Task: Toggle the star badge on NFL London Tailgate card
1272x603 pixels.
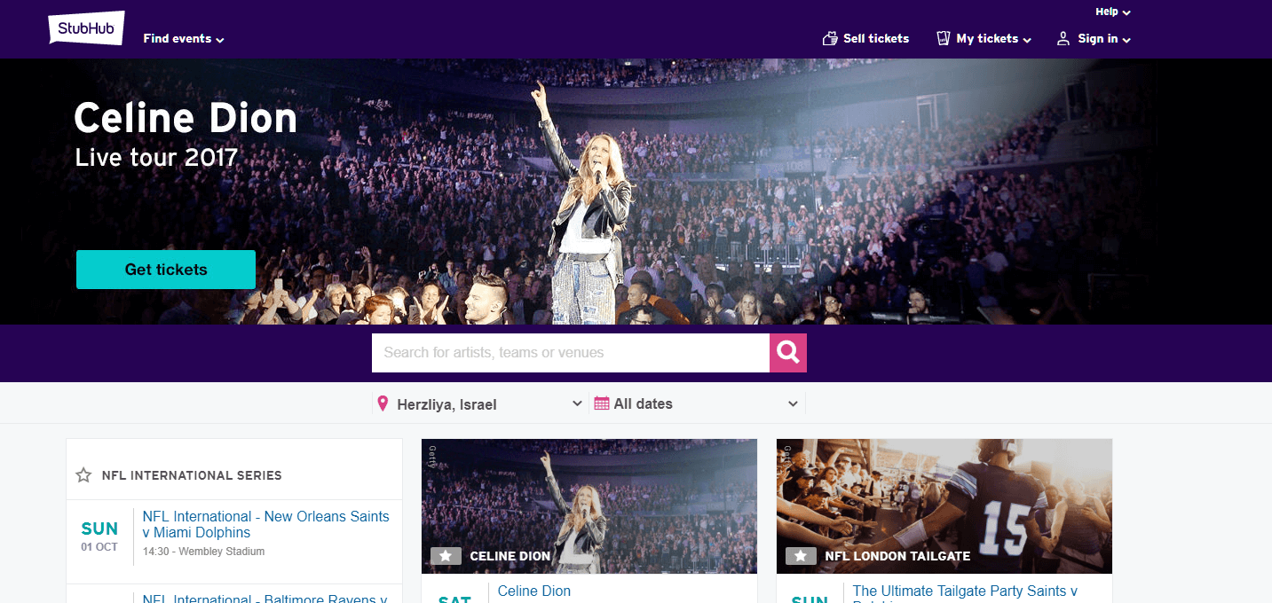Action: 801,556
